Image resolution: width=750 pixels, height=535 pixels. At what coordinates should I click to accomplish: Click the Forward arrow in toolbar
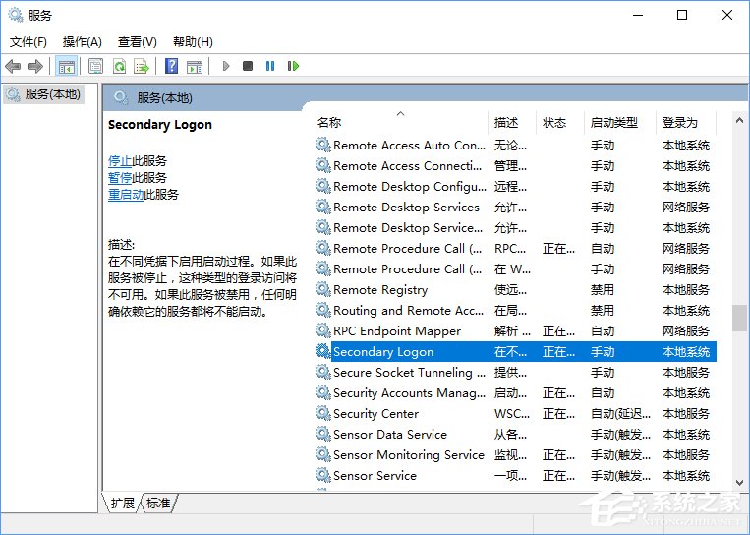(35, 66)
